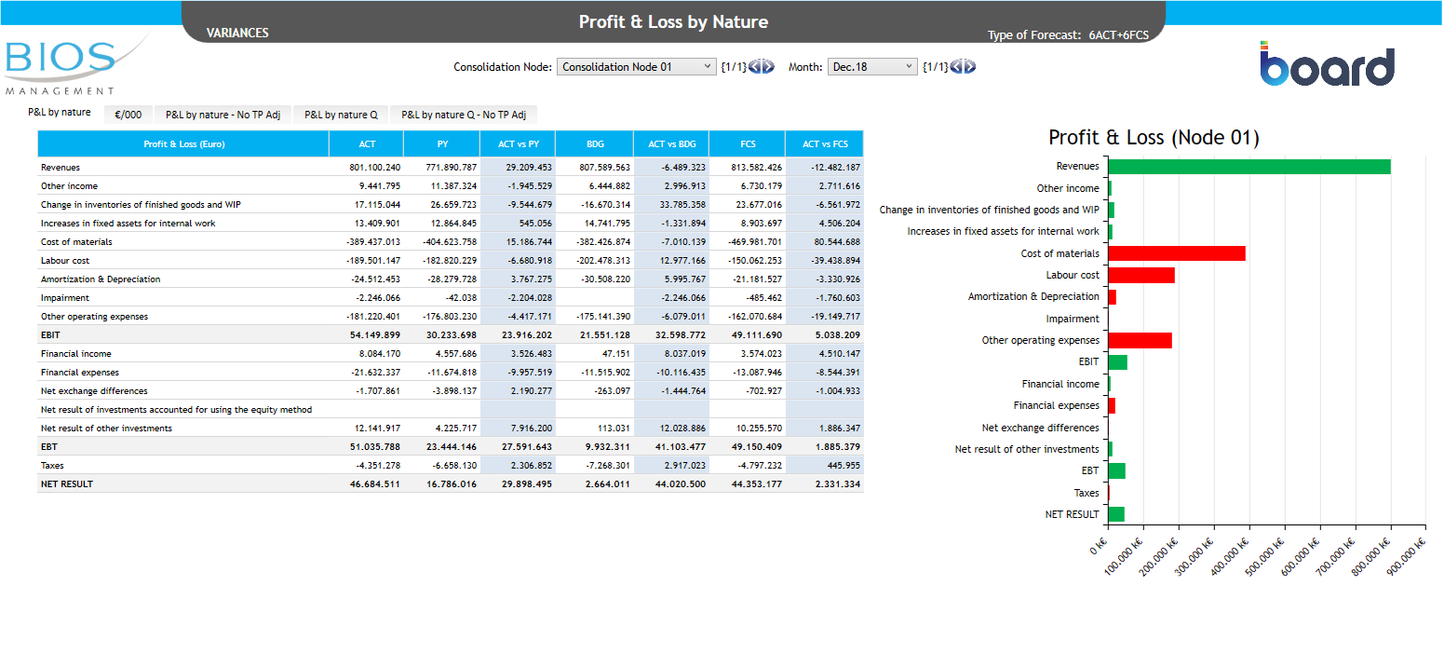Select the ACT vs BDG column header

(671, 143)
